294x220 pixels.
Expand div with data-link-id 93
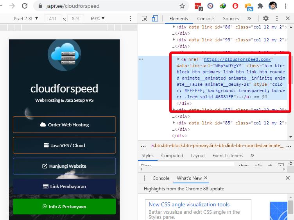coord(174,39)
